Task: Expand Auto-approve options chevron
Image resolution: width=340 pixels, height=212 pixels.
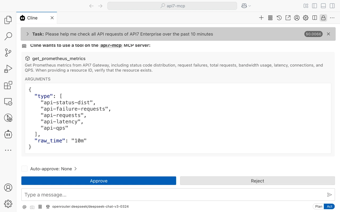Action: point(75,169)
